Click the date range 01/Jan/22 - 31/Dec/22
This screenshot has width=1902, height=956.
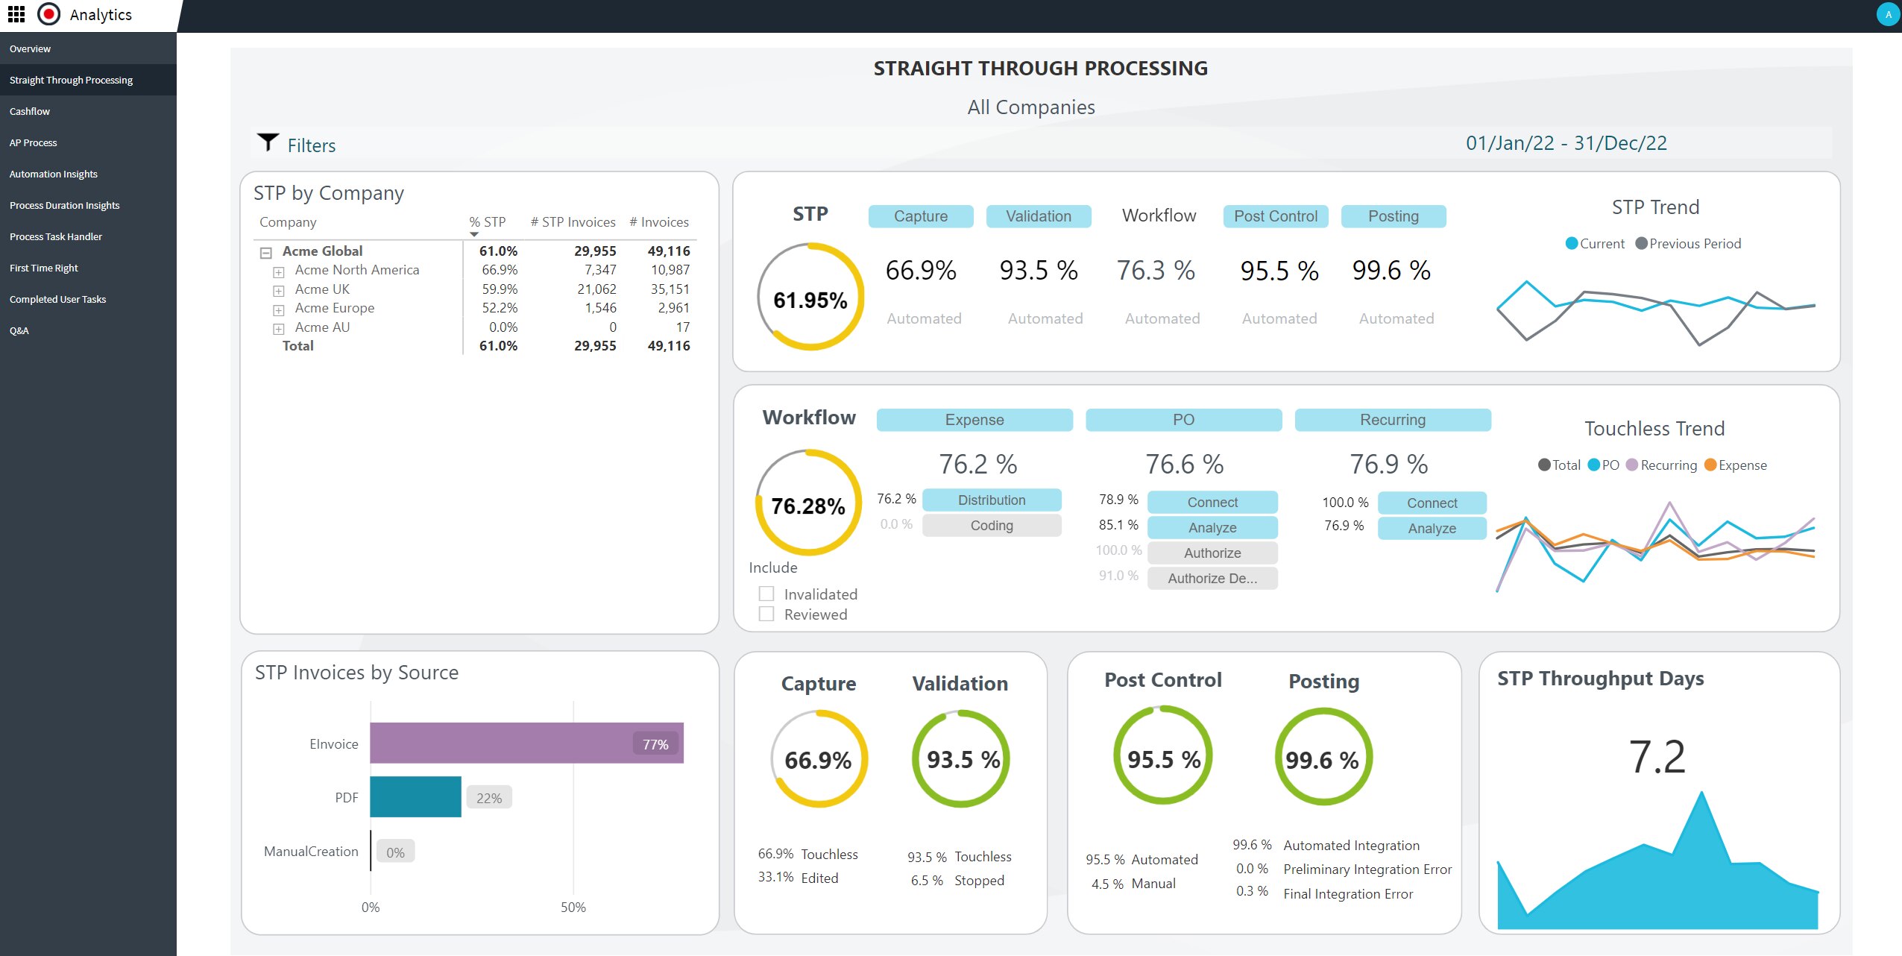1566,143
